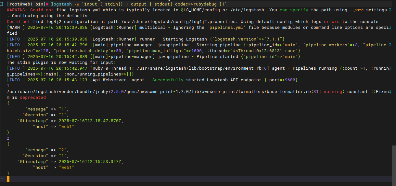Image resolution: width=396 pixels, height=186 pixels.
Task: Select the '[WARN ]' log level tag
Action: 16,27
